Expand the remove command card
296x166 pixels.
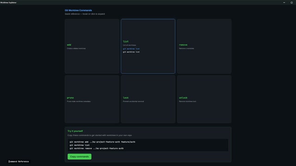(x=204, y=46)
